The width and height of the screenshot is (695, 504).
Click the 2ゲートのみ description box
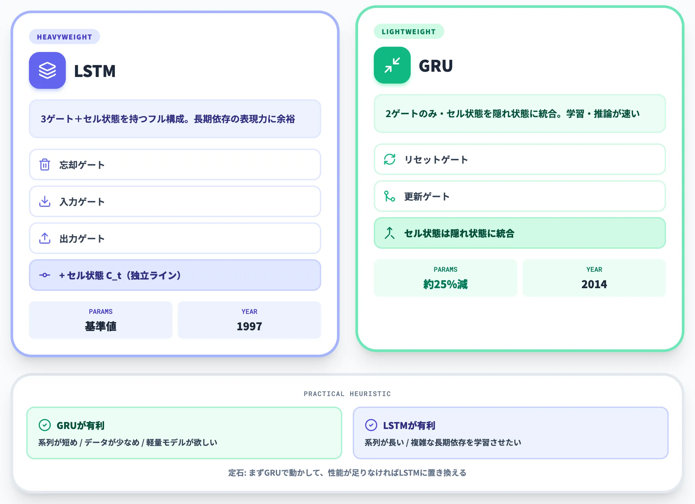[520, 113]
